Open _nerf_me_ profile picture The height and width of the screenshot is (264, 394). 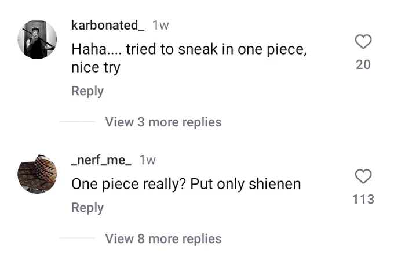pos(37,174)
